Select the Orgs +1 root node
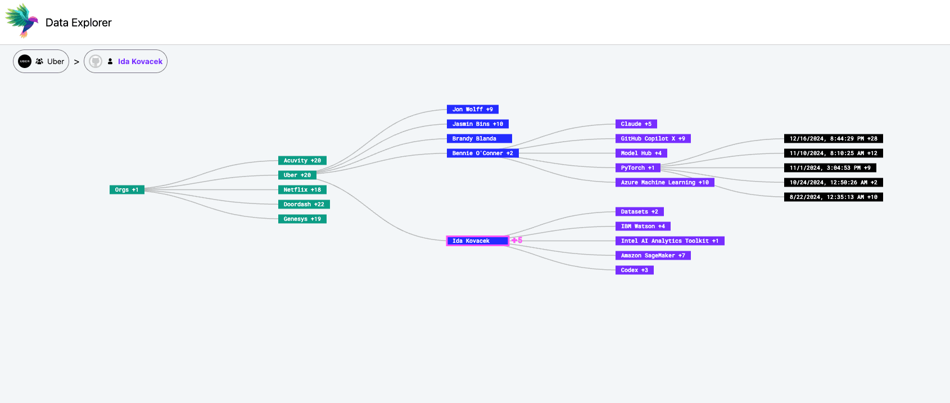Screen dimensions: 950x403 [127, 190]
